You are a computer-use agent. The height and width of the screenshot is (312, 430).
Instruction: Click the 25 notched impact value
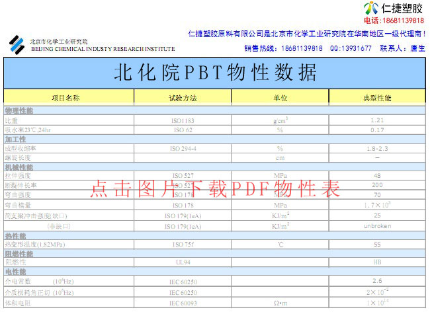pyautogui.click(x=377, y=215)
